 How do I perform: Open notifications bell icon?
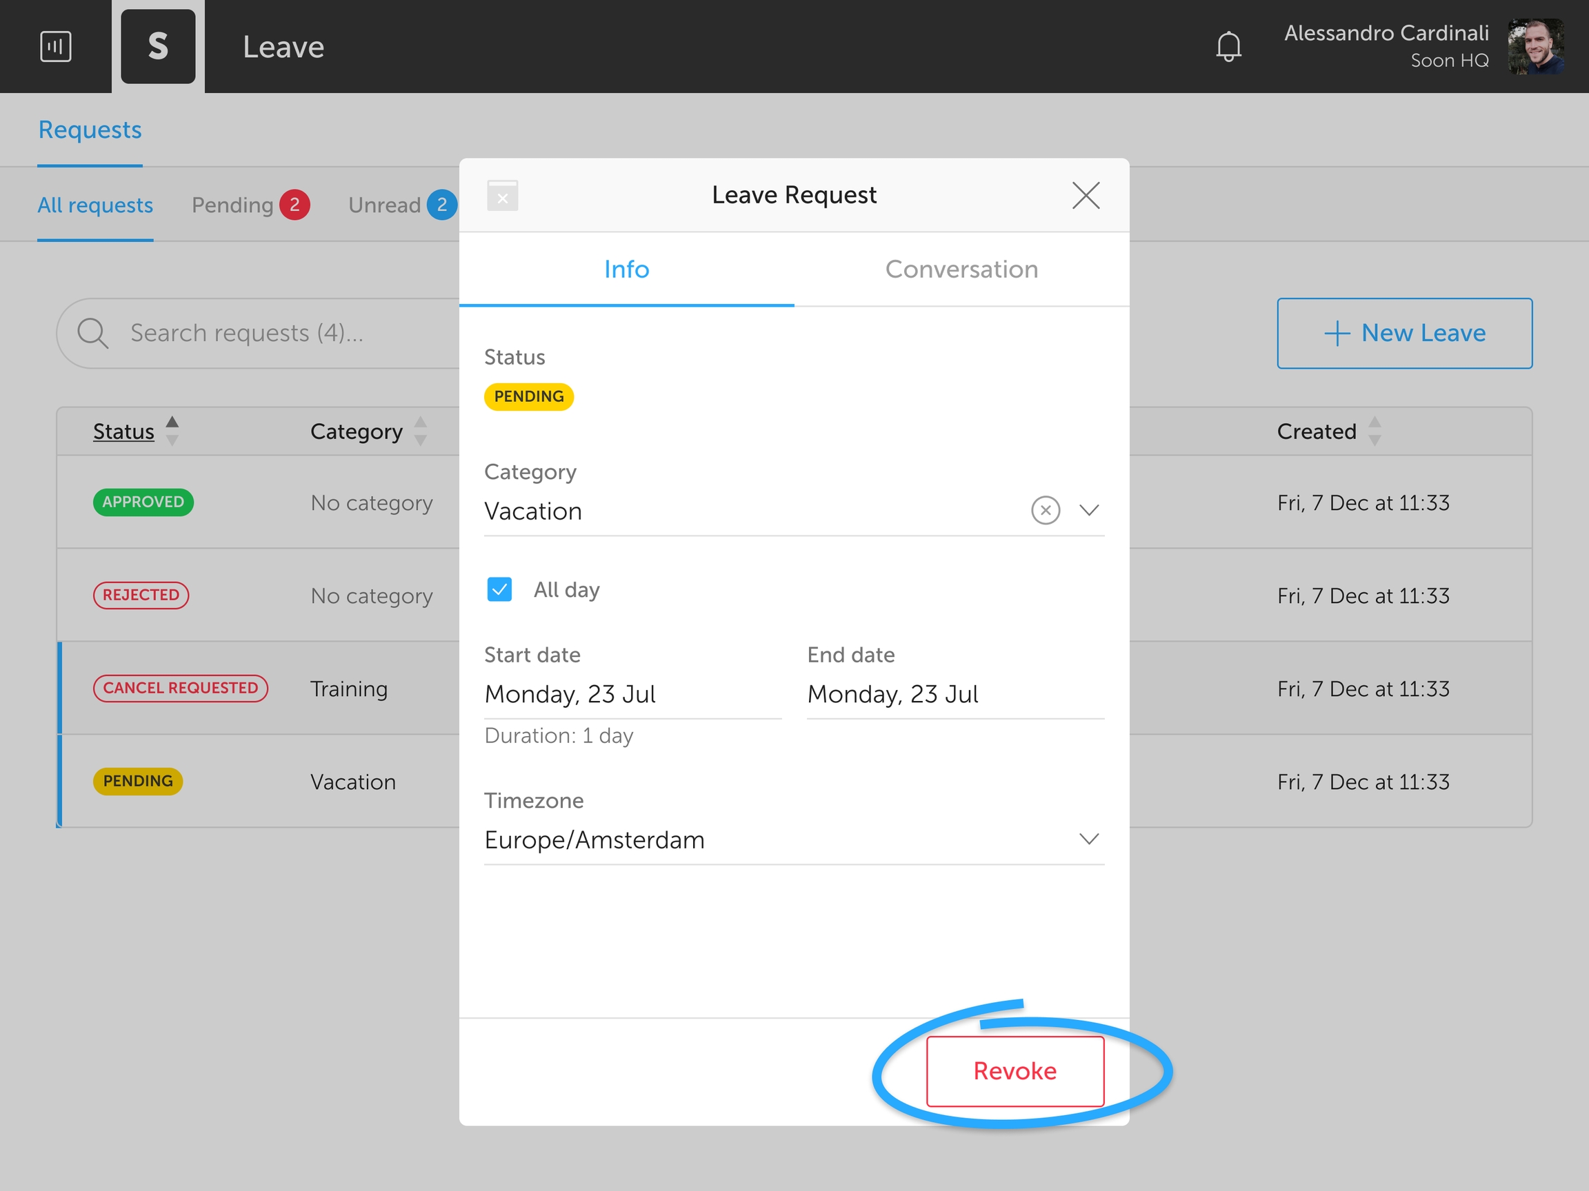(1228, 47)
